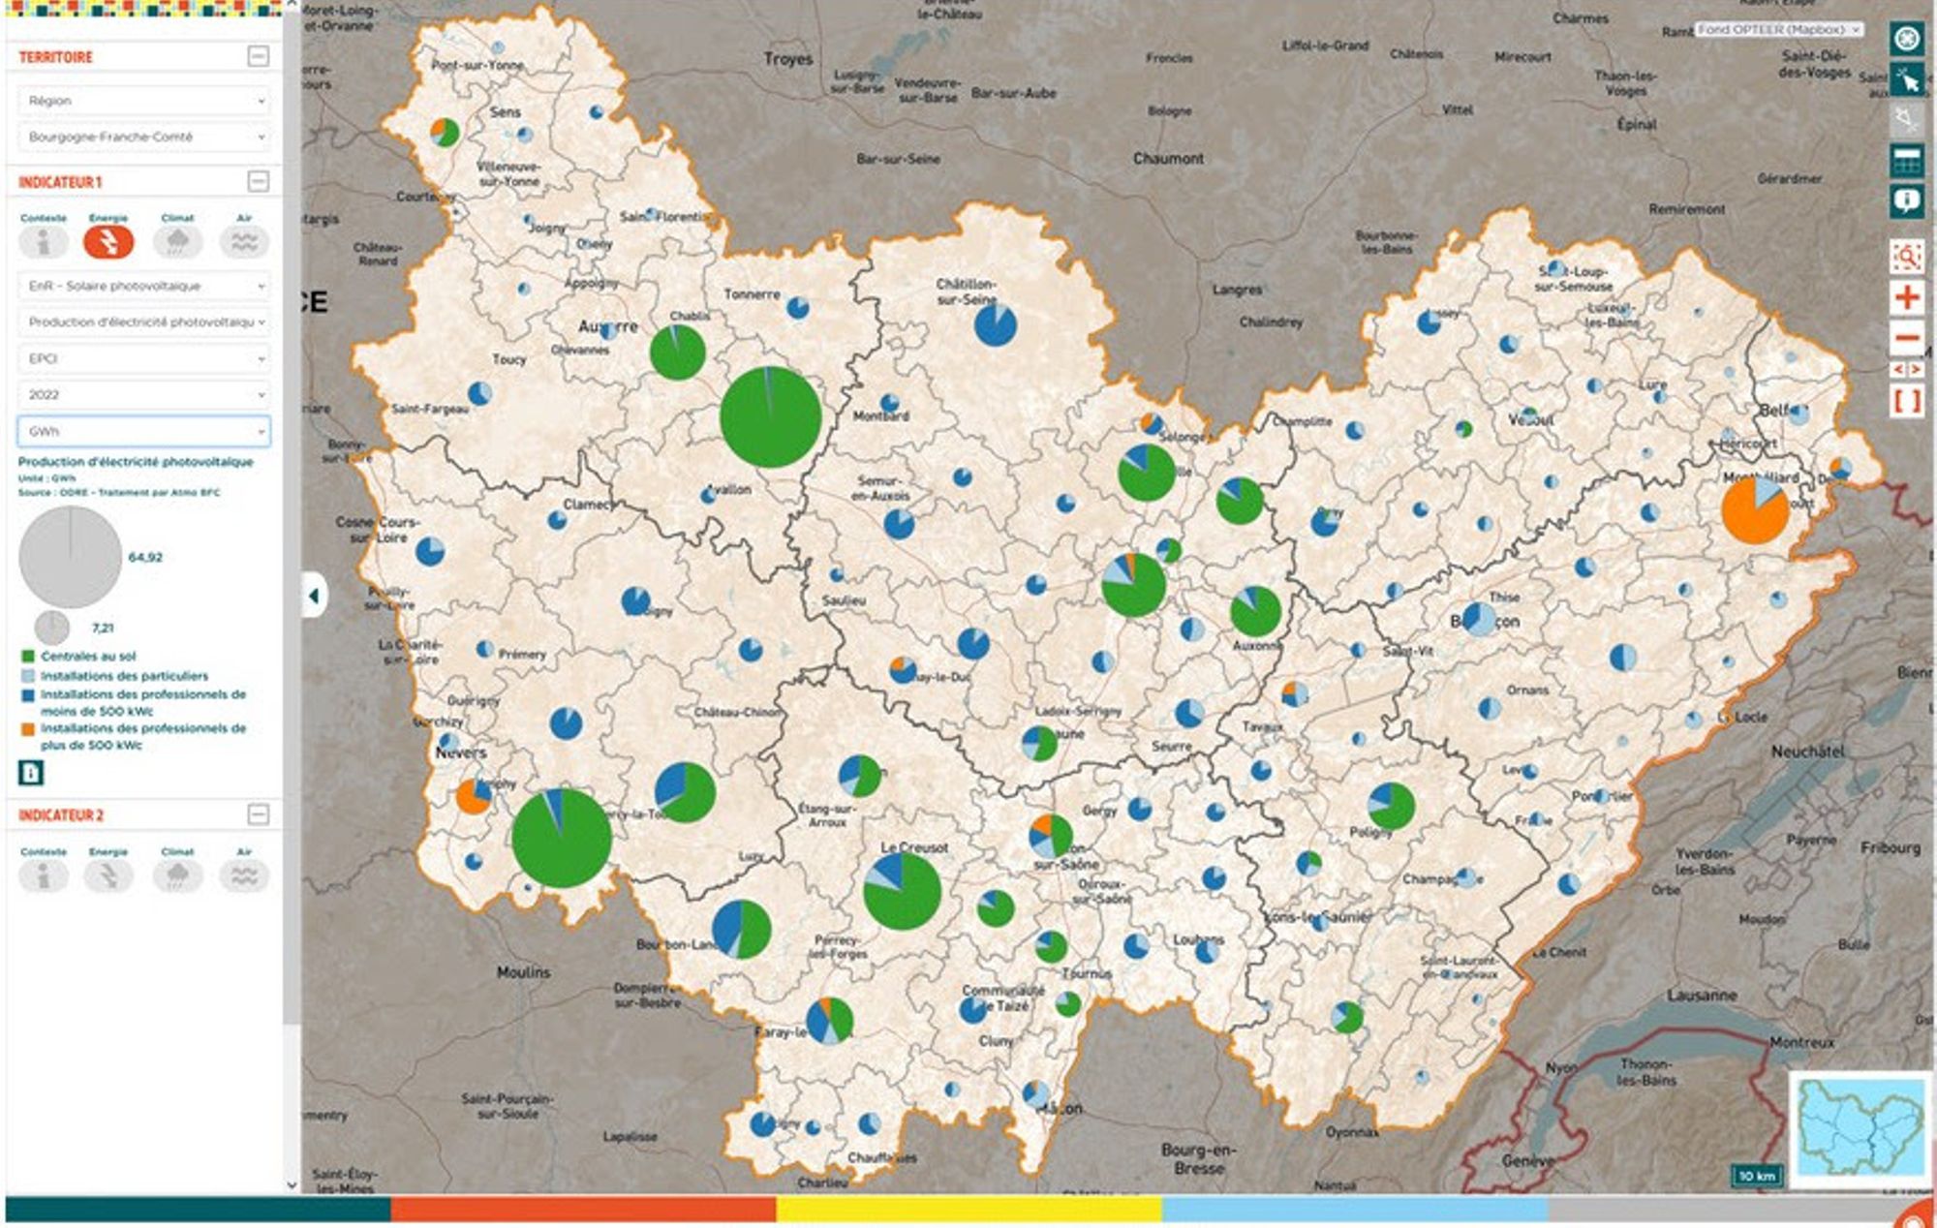1937x1228 pixels.
Task: Open the Fond OPTEER basemap dropdown
Action: pyautogui.click(x=1778, y=30)
